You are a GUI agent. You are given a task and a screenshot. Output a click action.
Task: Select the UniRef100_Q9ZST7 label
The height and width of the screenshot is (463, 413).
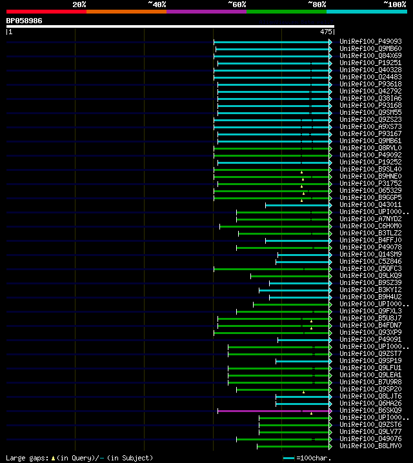tap(370, 353)
